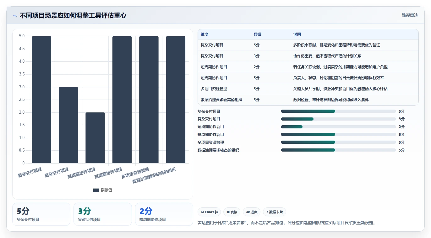Click the 数据 column header

[x=258, y=34]
